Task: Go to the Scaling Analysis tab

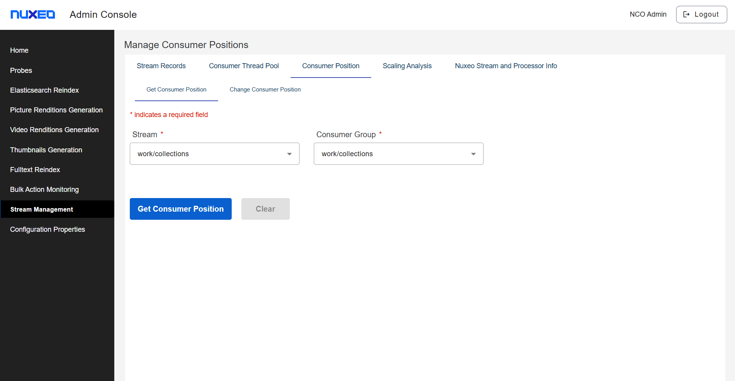Action: (407, 66)
